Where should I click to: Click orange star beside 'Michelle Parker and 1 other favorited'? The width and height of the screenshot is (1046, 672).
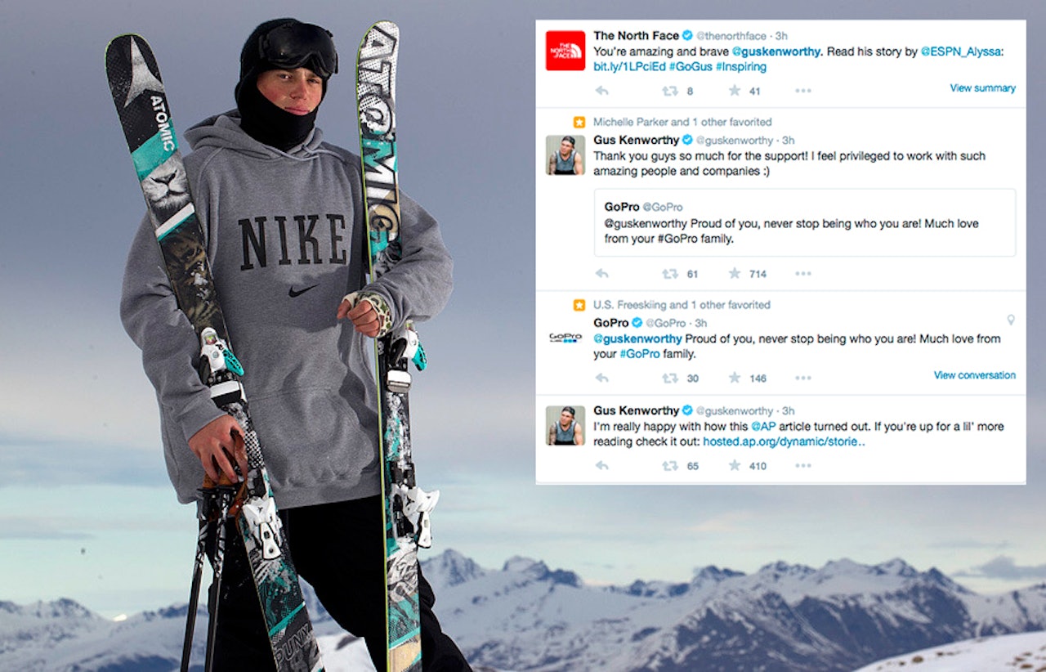click(579, 121)
